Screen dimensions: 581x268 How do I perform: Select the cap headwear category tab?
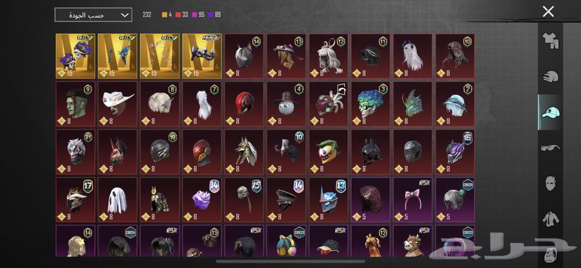(550, 112)
